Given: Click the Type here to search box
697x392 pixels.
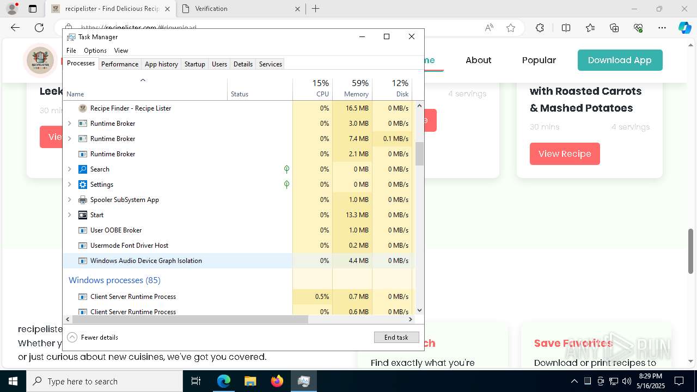Looking at the screenshot, I should click(x=105, y=381).
